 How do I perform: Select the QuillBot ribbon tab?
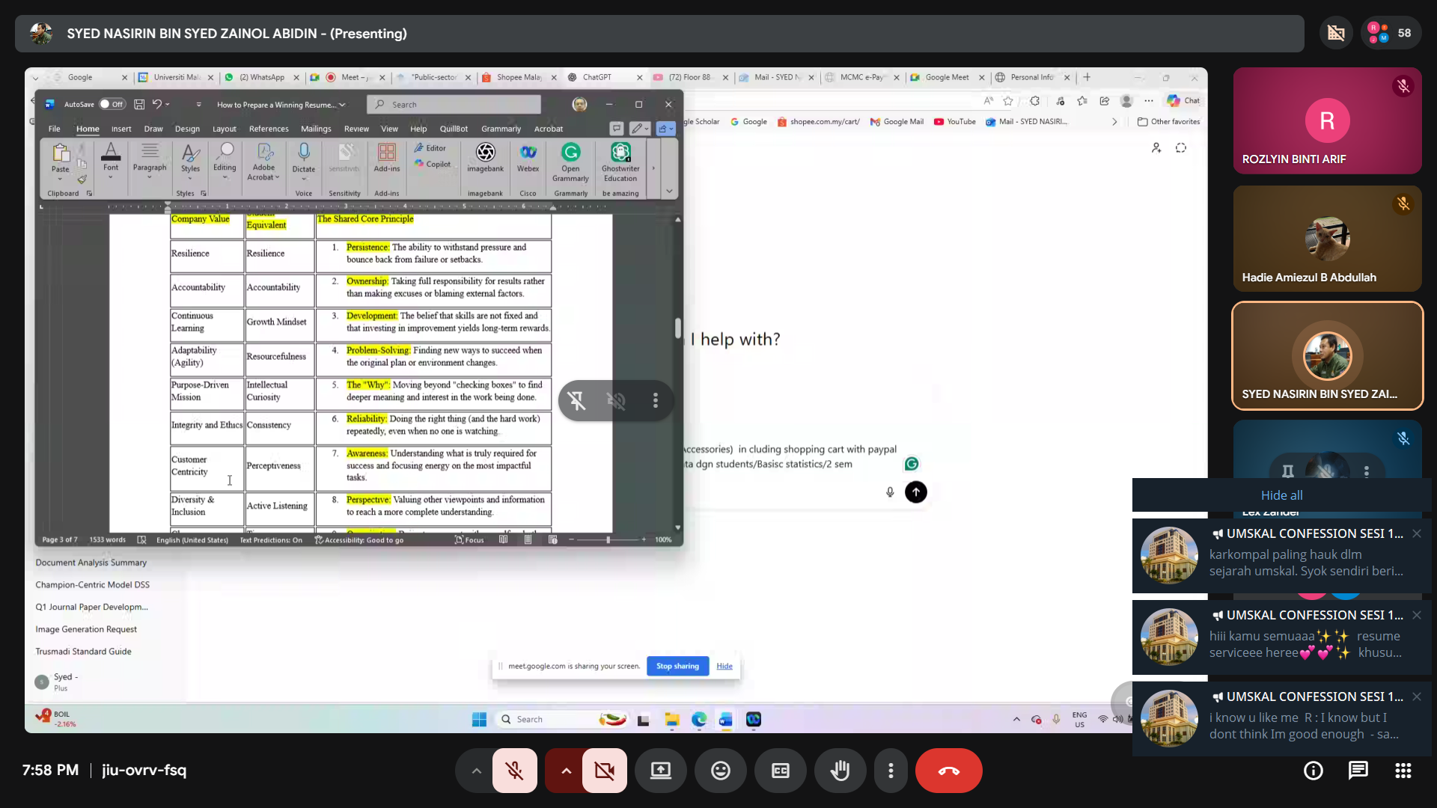(x=454, y=129)
